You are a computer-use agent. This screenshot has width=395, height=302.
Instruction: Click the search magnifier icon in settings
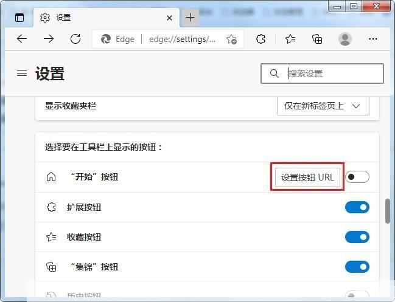(274, 74)
